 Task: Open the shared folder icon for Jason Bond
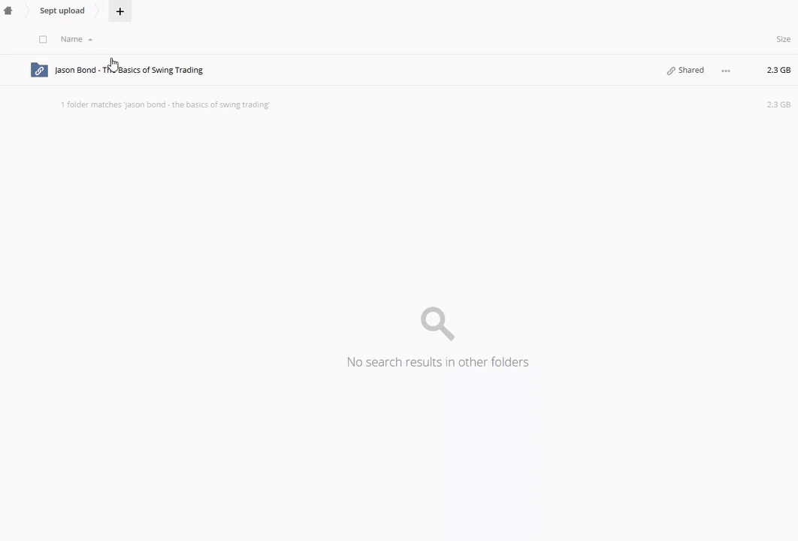point(39,70)
